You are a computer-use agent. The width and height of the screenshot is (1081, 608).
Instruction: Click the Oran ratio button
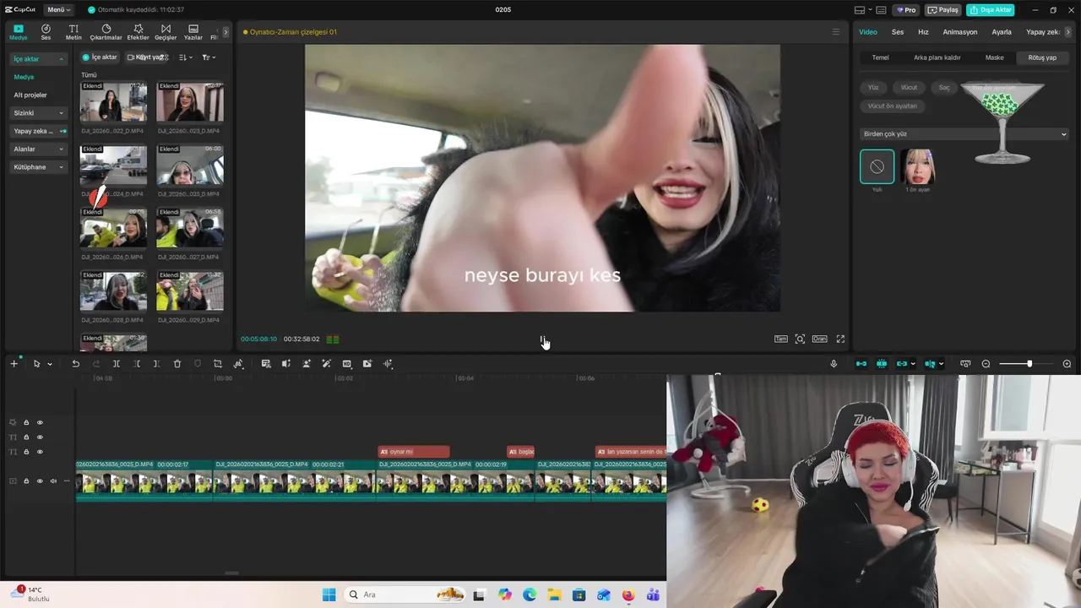[819, 339]
